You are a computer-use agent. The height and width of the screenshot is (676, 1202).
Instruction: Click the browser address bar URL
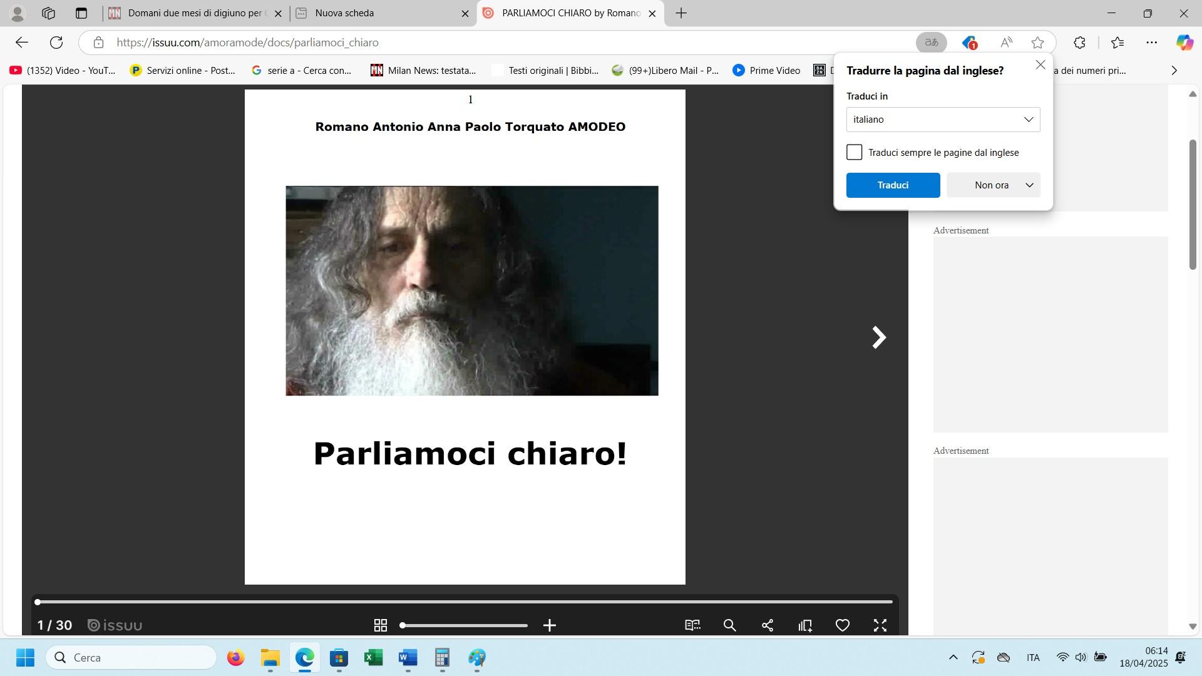[x=247, y=43]
